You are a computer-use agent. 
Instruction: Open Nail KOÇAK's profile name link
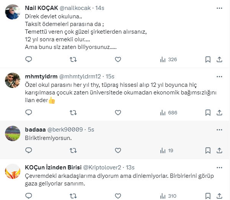coord(40,8)
